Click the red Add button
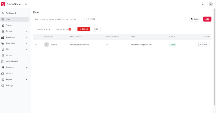 coord(207,19)
